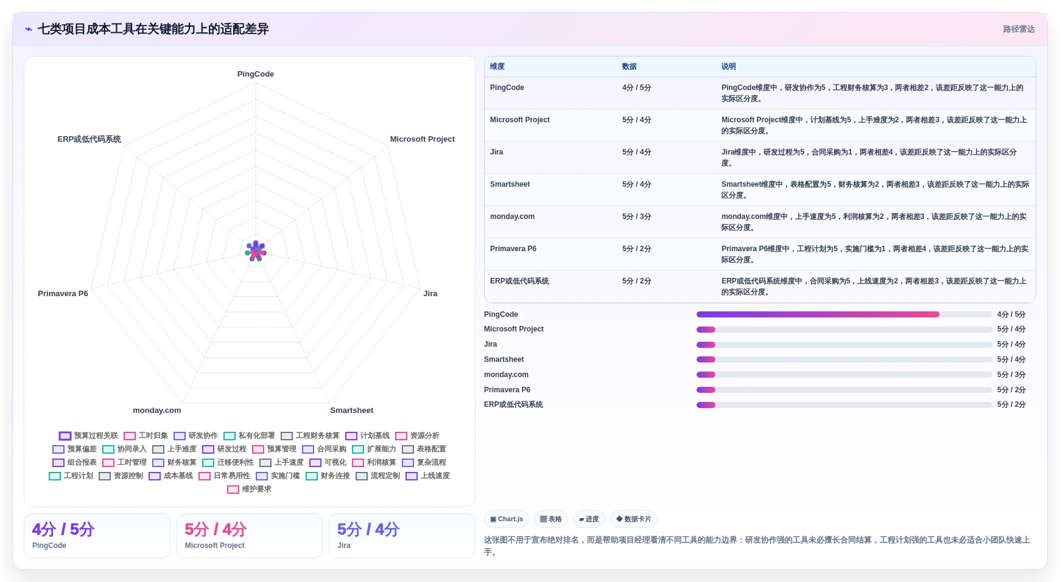This screenshot has height=582, width=1060.
Task: Toggle the 资源分析 legend item
Action: tap(417, 435)
